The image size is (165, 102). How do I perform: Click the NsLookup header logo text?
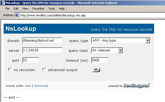[21, 29]
